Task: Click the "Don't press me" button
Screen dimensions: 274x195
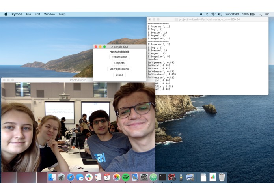Action: [x=119, y=69]
